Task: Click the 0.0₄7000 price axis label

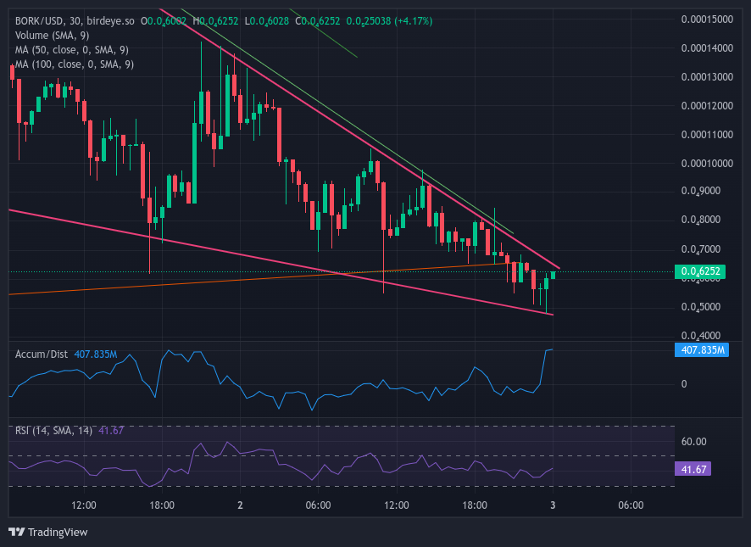Action: 701,249
